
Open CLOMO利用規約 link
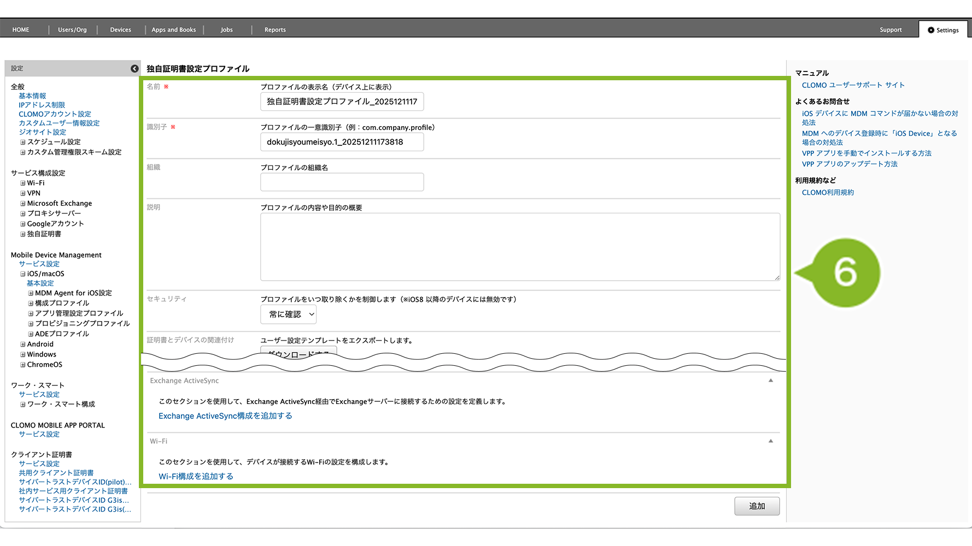(x=827, y=193)
